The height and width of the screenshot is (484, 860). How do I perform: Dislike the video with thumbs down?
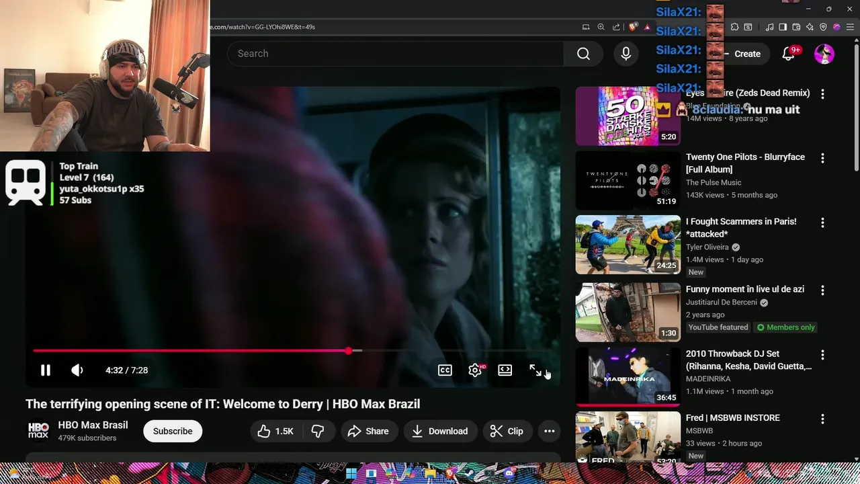[318, 432]
